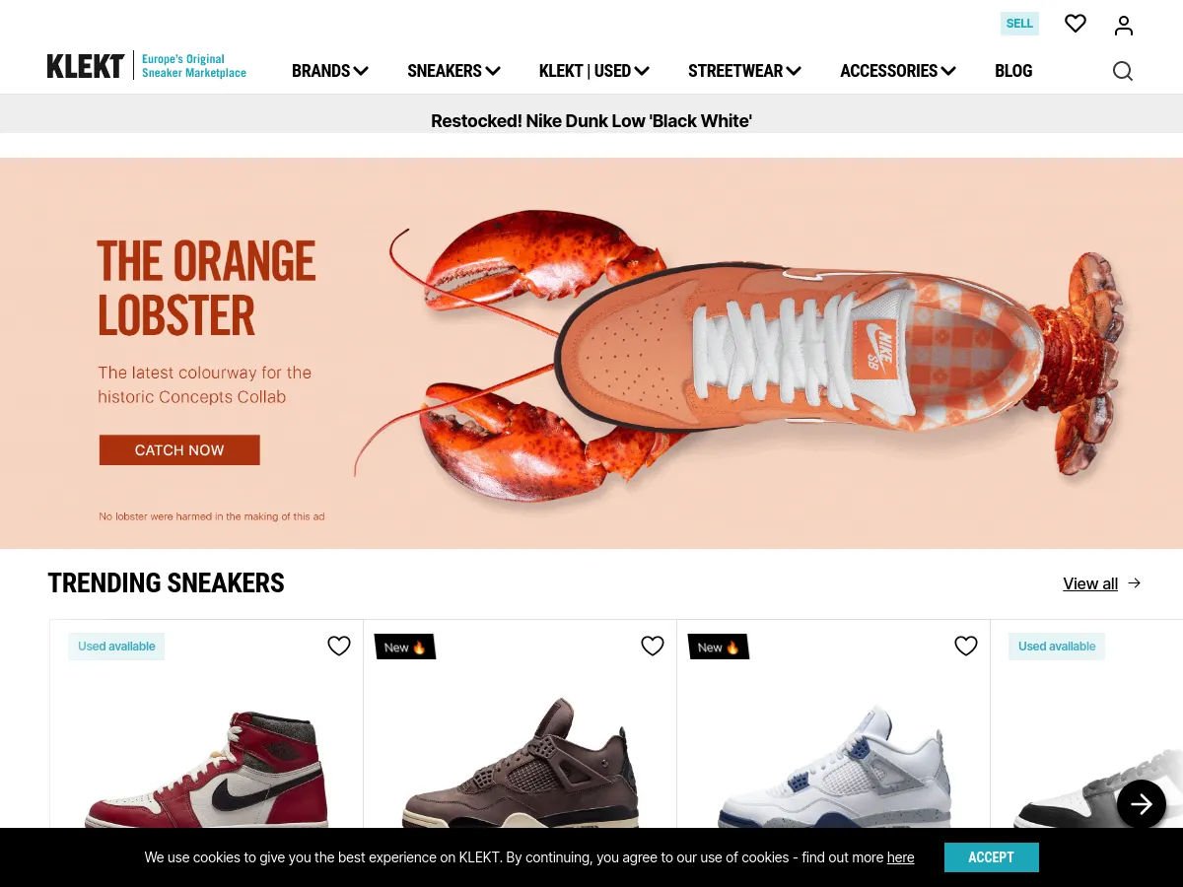Viewport: 1183px width, 887px height.
Task: Open the brown Jordan 4 product thumbnail
Action: pos(520,759)
